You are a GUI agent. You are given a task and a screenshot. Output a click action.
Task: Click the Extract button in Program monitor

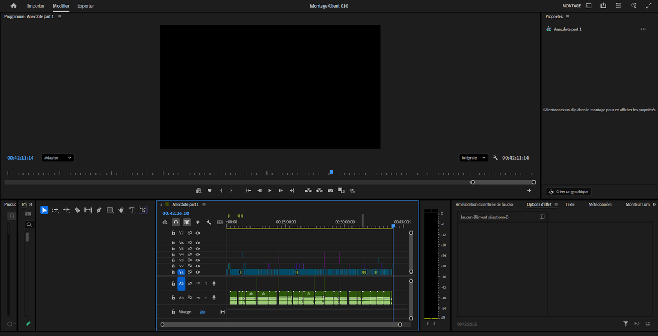click(319, 191)
